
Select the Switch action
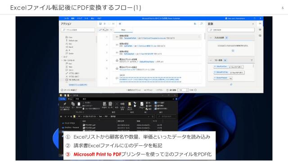pos(70,54)
